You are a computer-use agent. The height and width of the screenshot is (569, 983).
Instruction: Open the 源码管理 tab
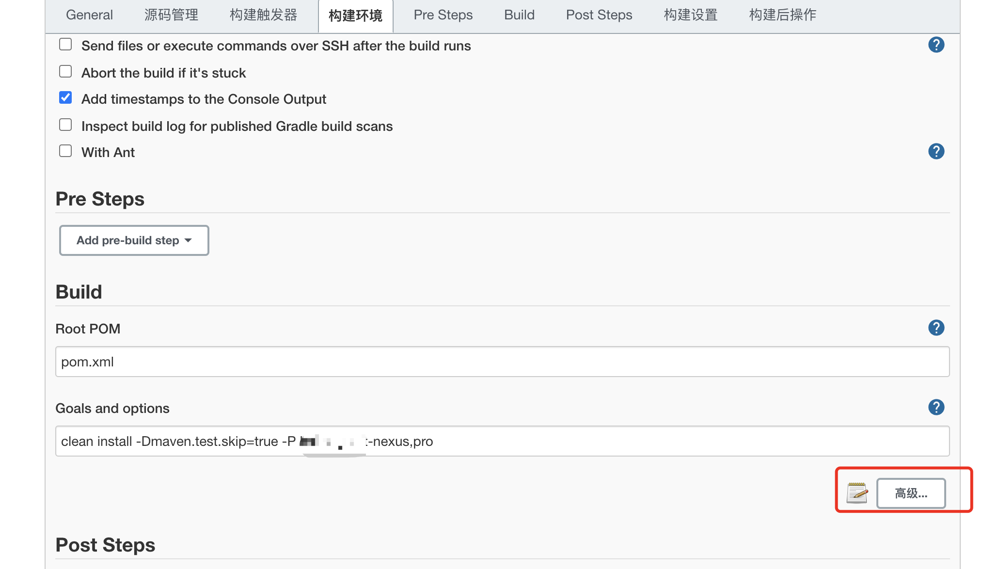[171, 15]
